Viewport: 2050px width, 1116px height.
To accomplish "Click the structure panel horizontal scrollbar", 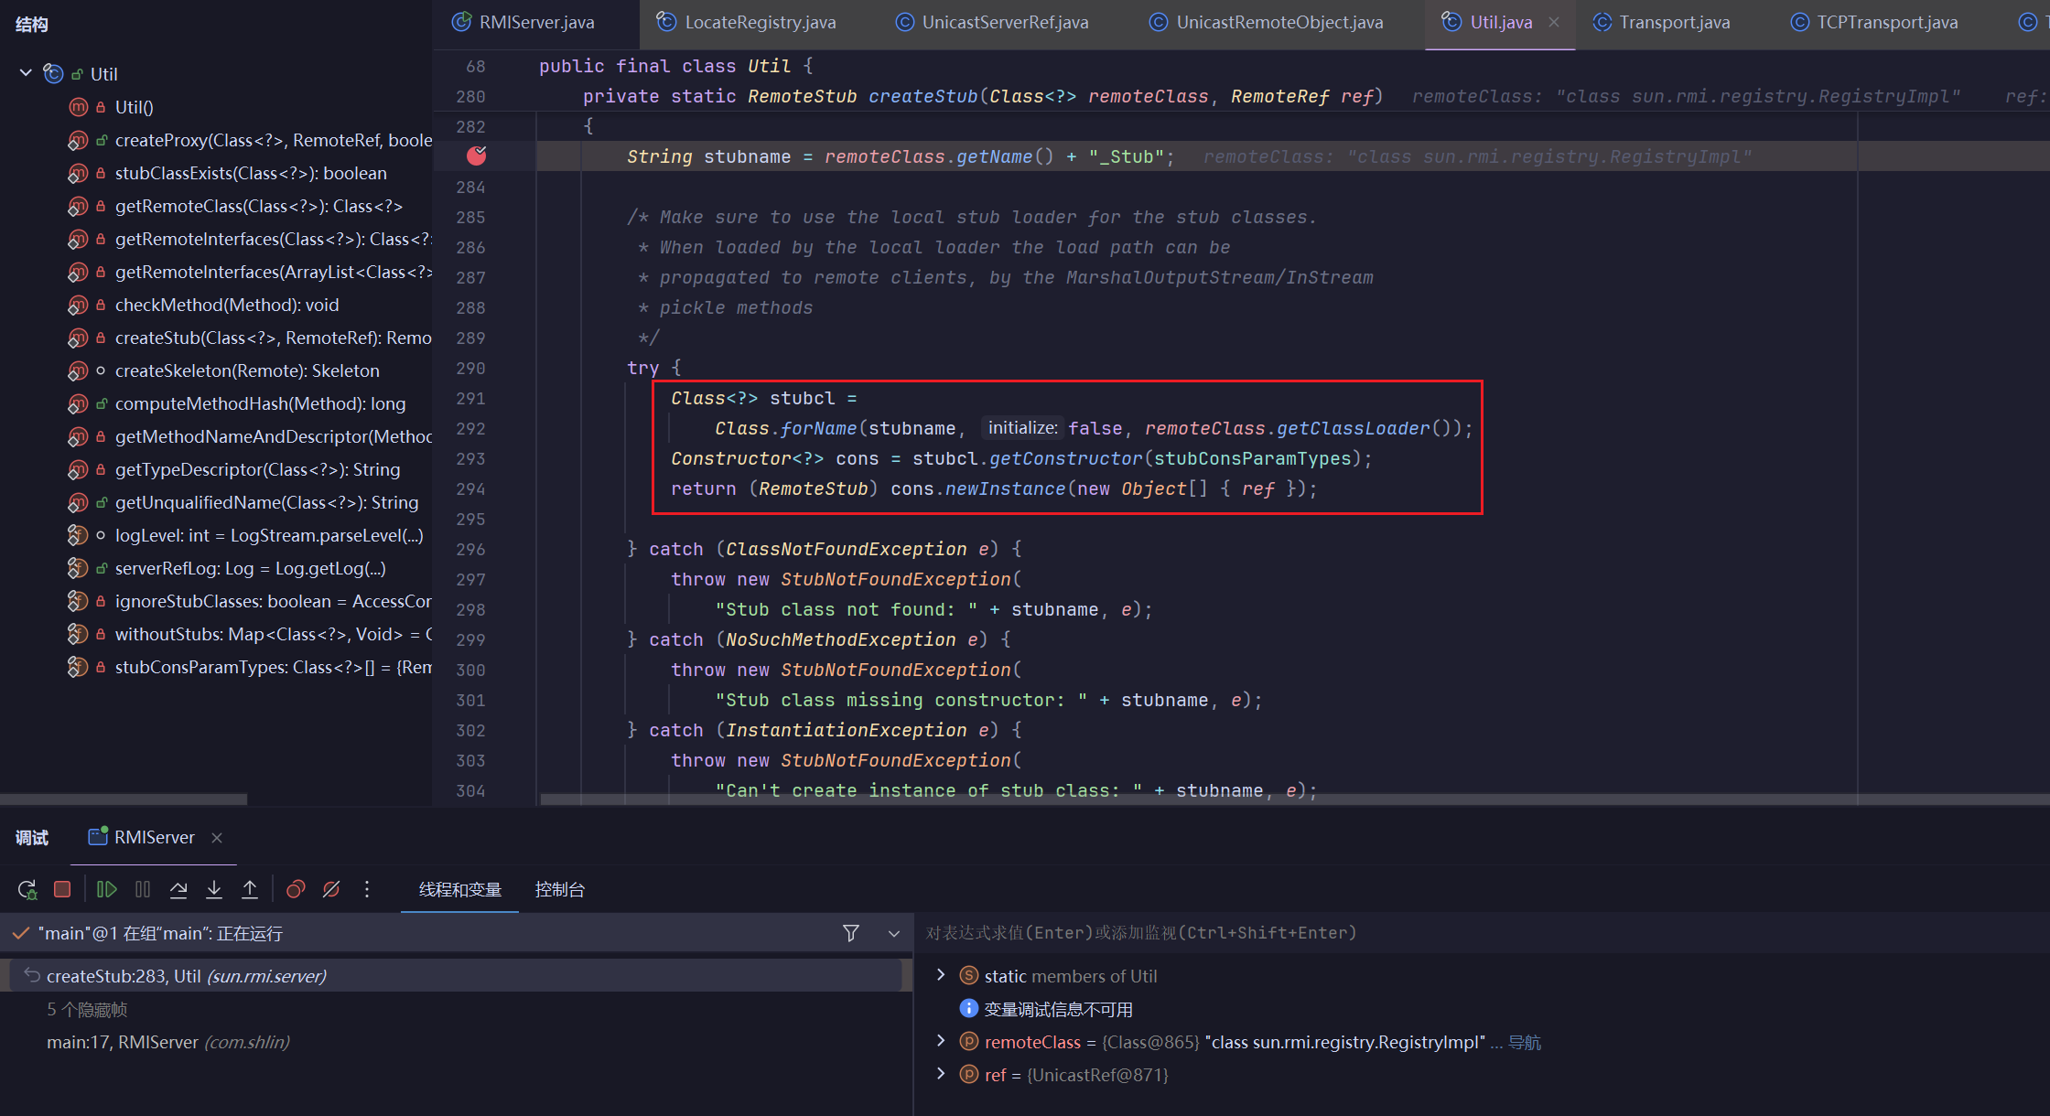I will pos(124,799).
